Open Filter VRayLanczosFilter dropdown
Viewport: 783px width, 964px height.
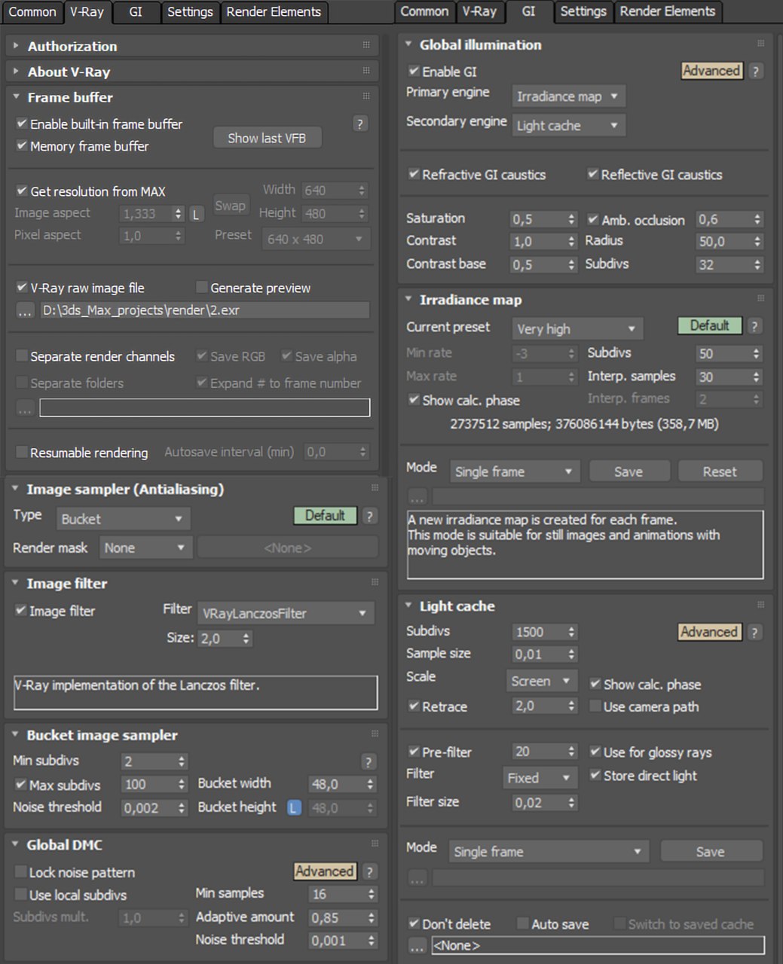coord(286,613)
